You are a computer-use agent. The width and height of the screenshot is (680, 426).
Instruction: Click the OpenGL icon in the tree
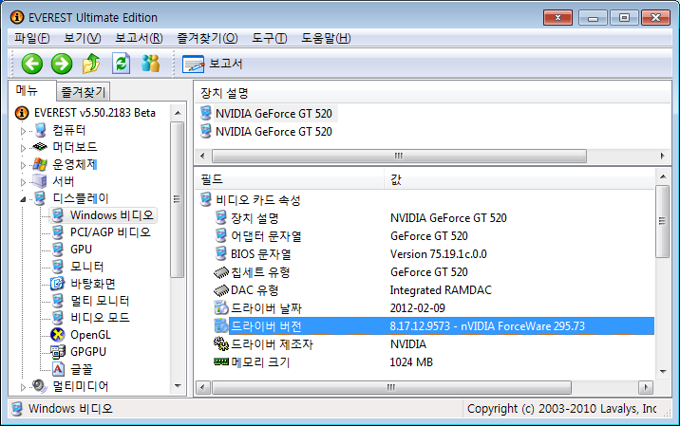pyautogui.click(x=58, y=335)
